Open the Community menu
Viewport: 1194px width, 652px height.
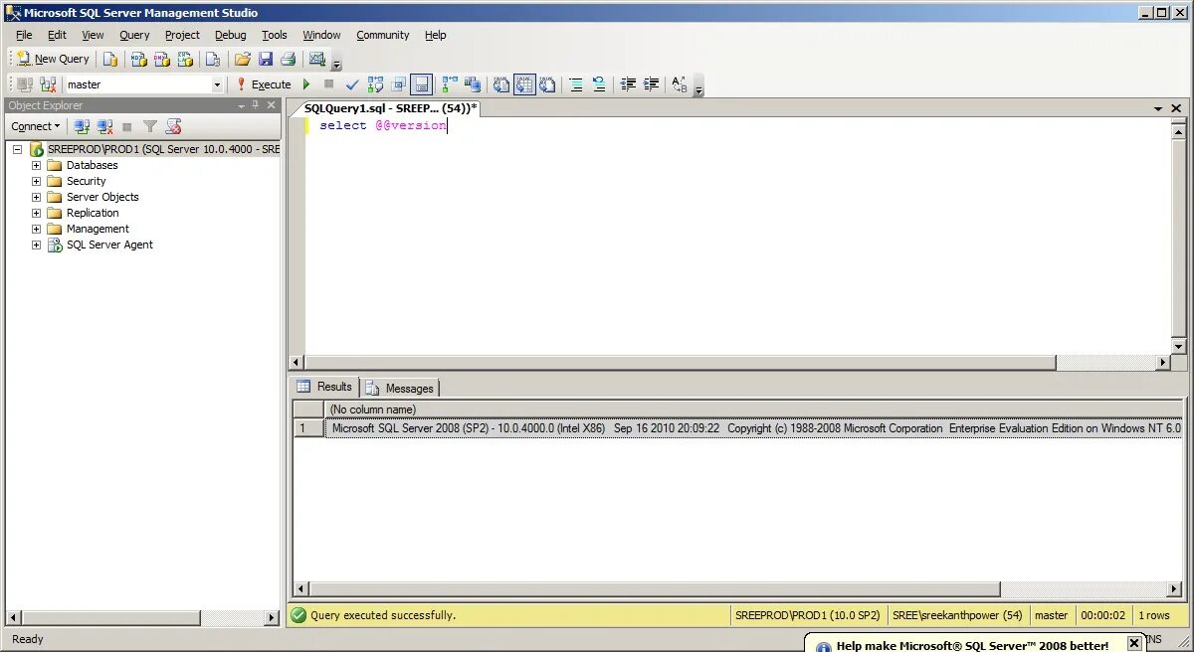(382, 35)
